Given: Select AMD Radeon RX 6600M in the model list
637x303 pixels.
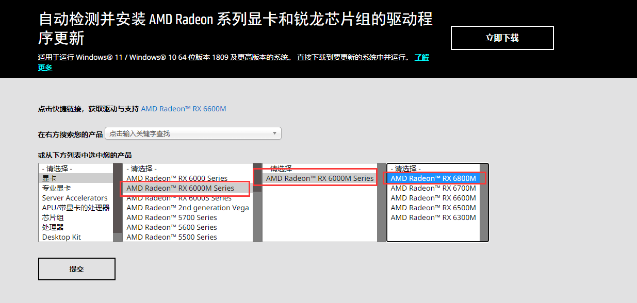Looking at the screenshot, I should tap(433, 198).
